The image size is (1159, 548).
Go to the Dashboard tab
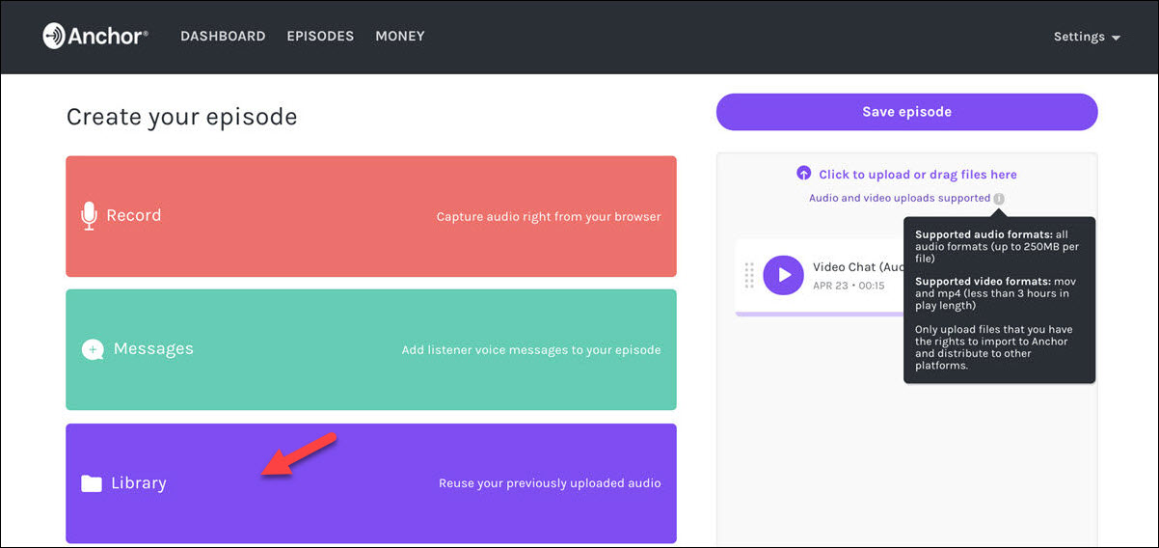[223, 37]
